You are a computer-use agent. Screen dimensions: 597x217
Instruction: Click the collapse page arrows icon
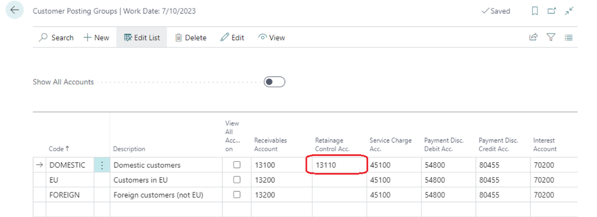[569, 11]
